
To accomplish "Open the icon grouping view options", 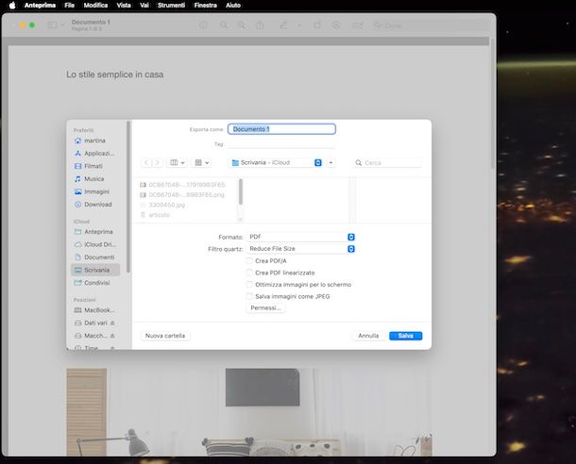I will coord(202,163).
